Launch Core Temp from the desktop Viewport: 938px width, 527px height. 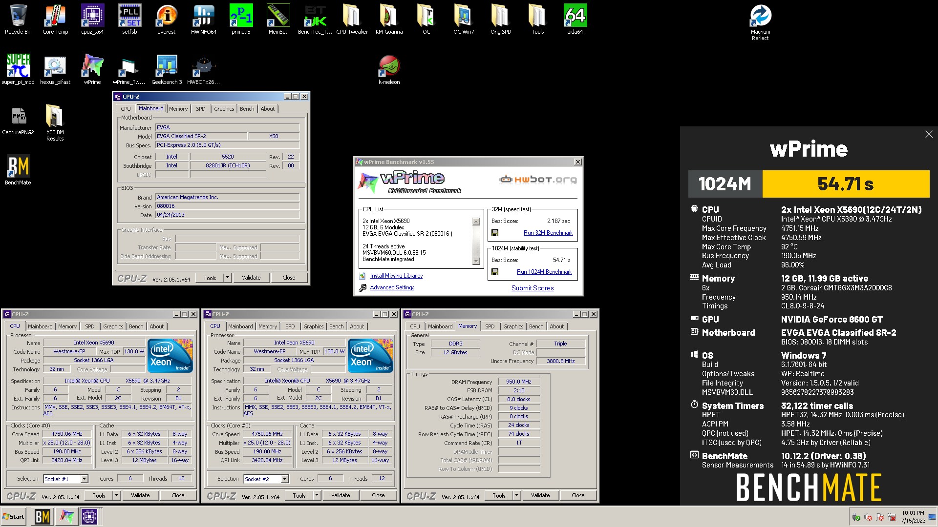pyautogui.click(x=55, y=20)
